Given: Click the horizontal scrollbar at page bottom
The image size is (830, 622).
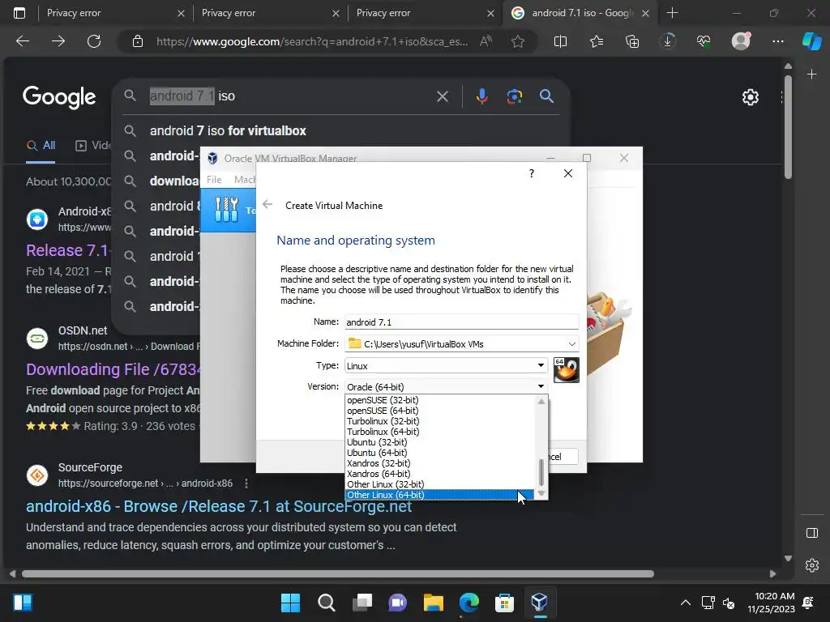Looking at the screenshot, I should (x=338, y=574).
